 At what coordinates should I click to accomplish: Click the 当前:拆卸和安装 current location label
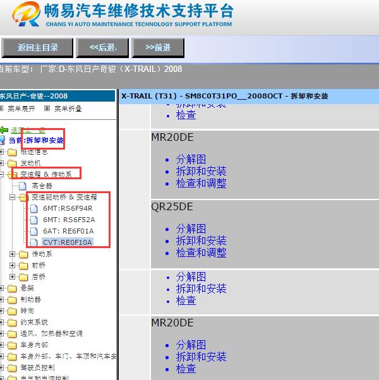pyautogui.click(x=36, y=140)
